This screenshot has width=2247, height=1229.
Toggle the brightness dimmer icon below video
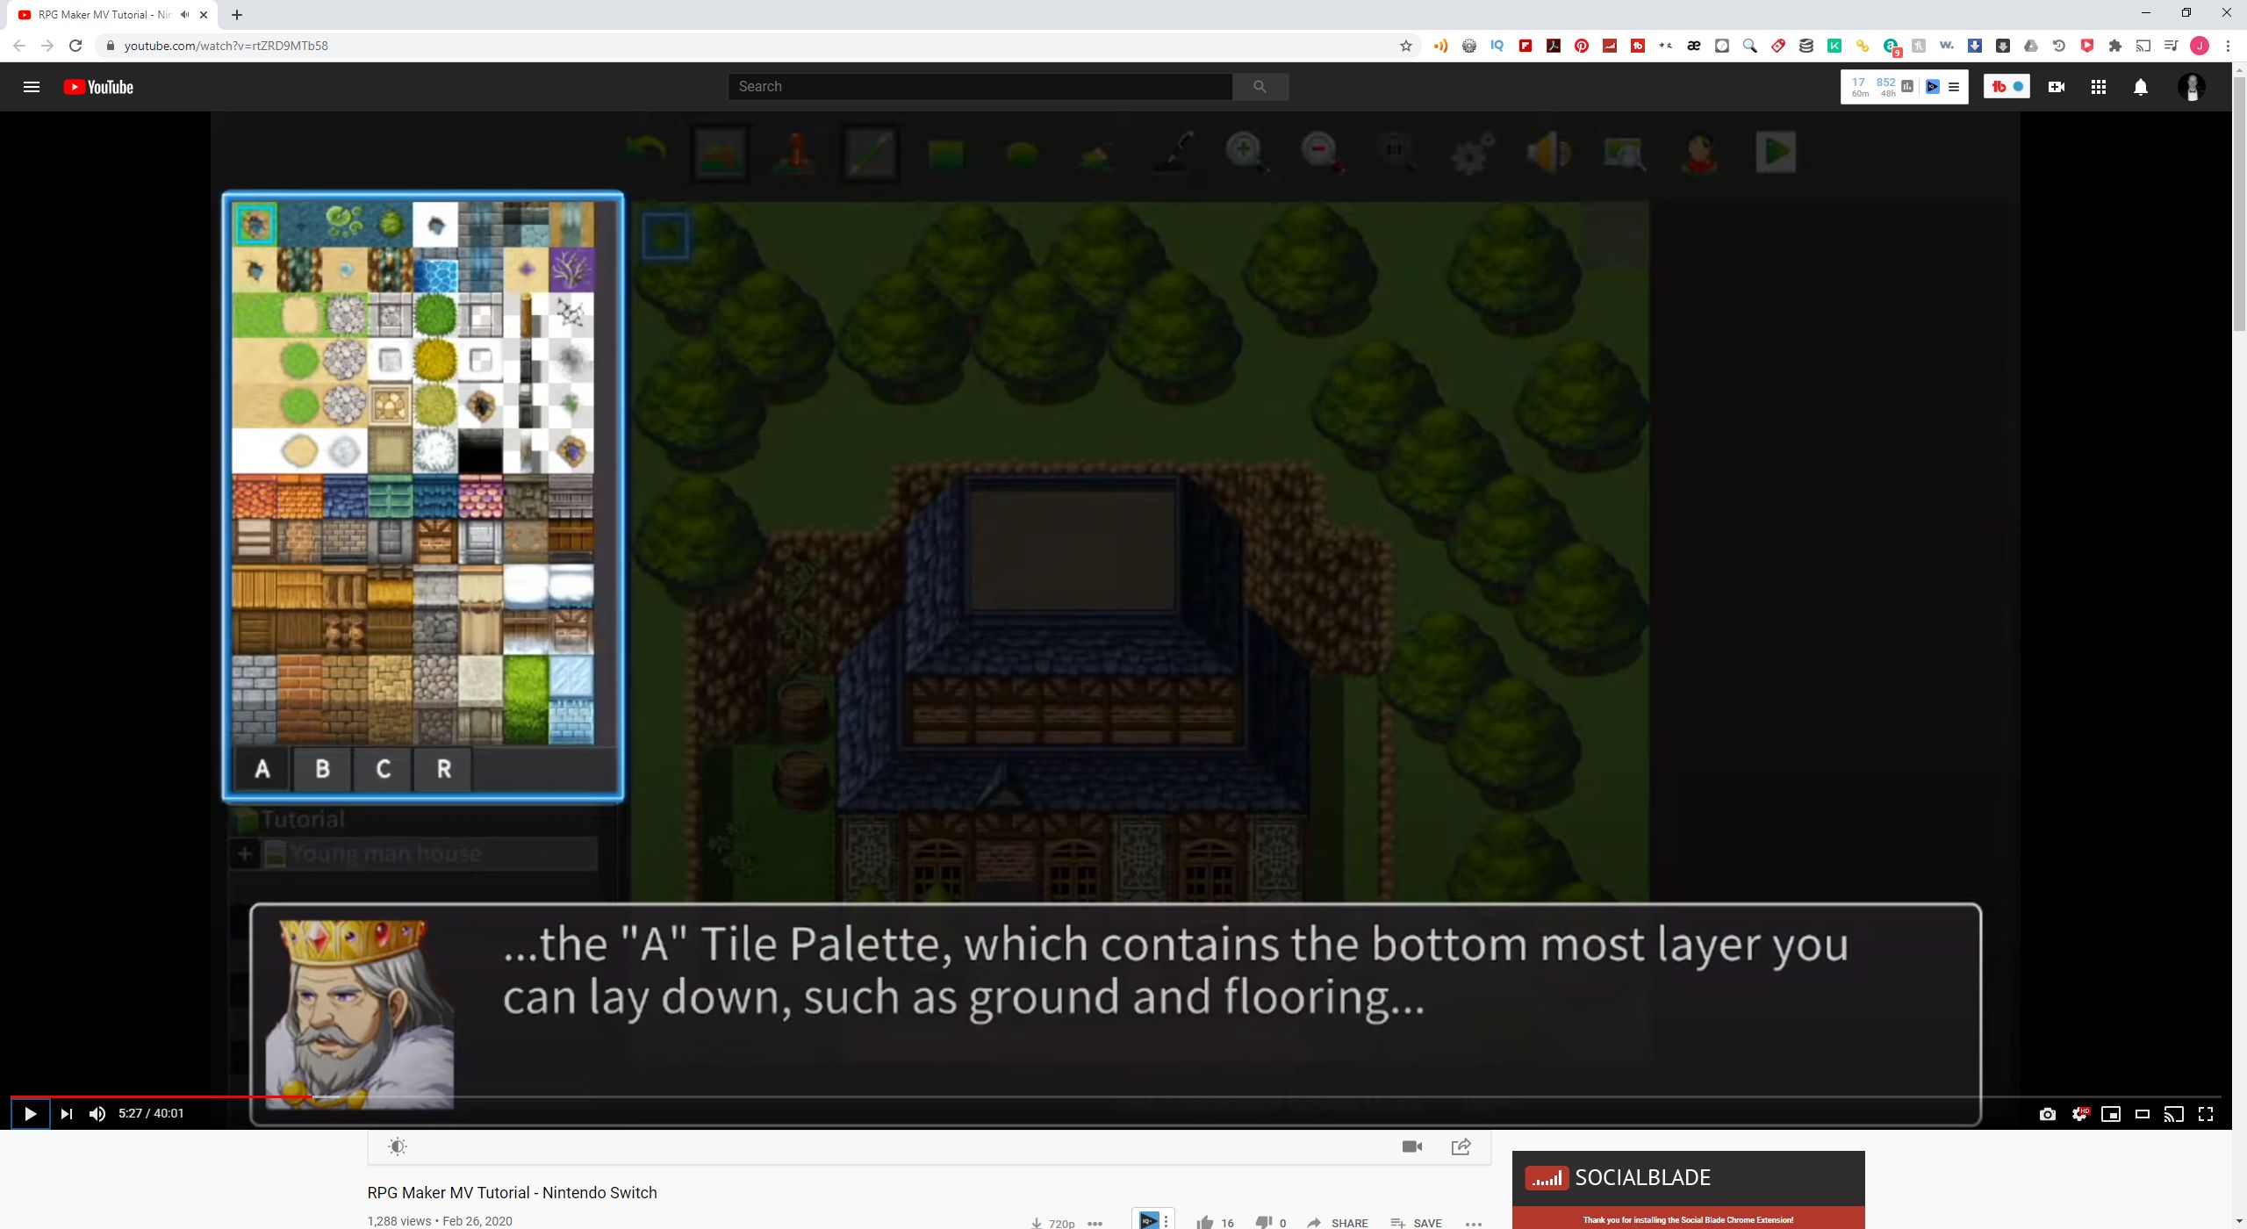[x=398, y=1146]
